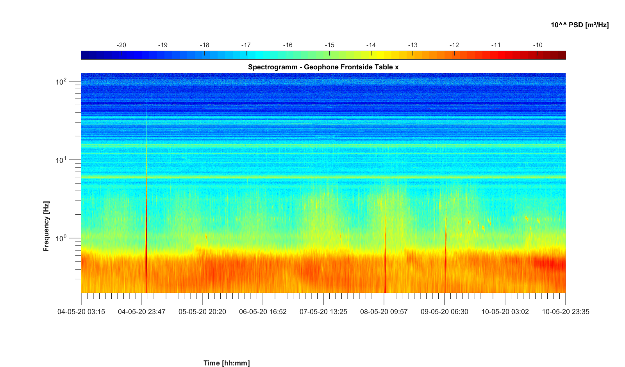
Task: Click the 10¹ frequency tick label
Action: (x=61, y=160)
